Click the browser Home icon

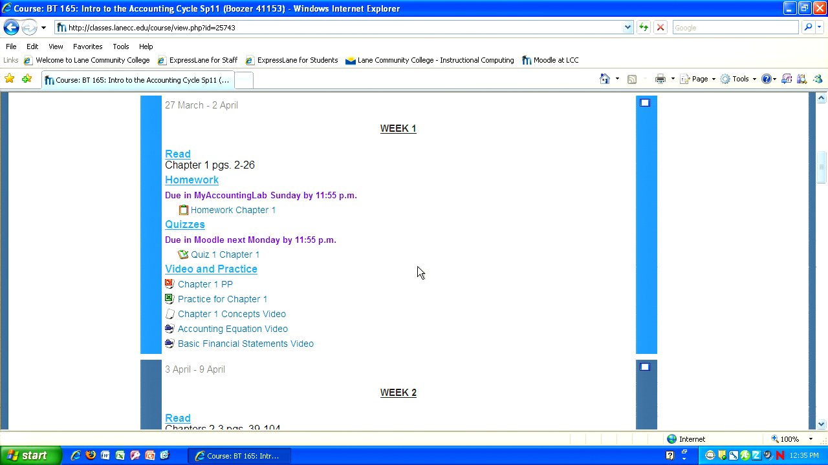604,79
